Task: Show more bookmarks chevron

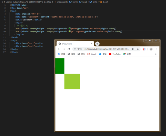Action: [156, 54]
